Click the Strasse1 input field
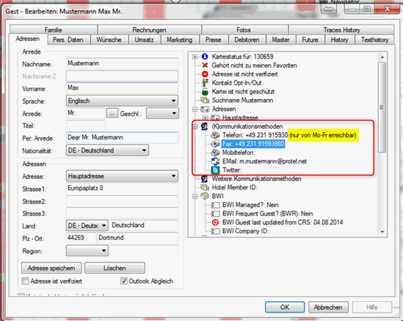 pos(122,189)
